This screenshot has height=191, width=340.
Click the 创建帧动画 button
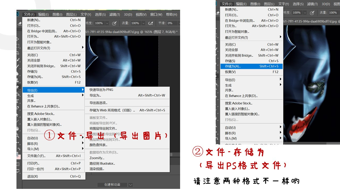pos(112,185)
